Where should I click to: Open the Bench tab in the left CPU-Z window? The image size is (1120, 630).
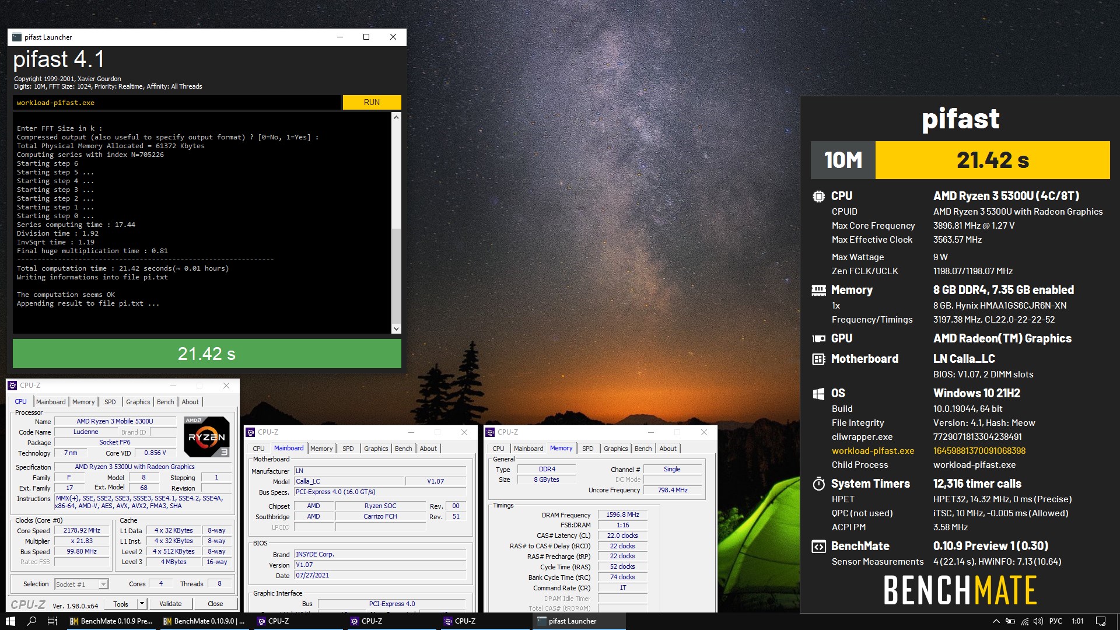point(166,402)
